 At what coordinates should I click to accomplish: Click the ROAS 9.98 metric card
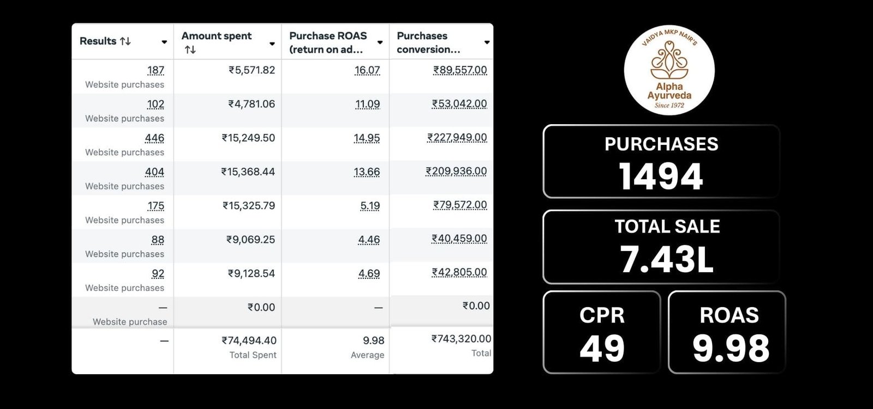[727, 332]
